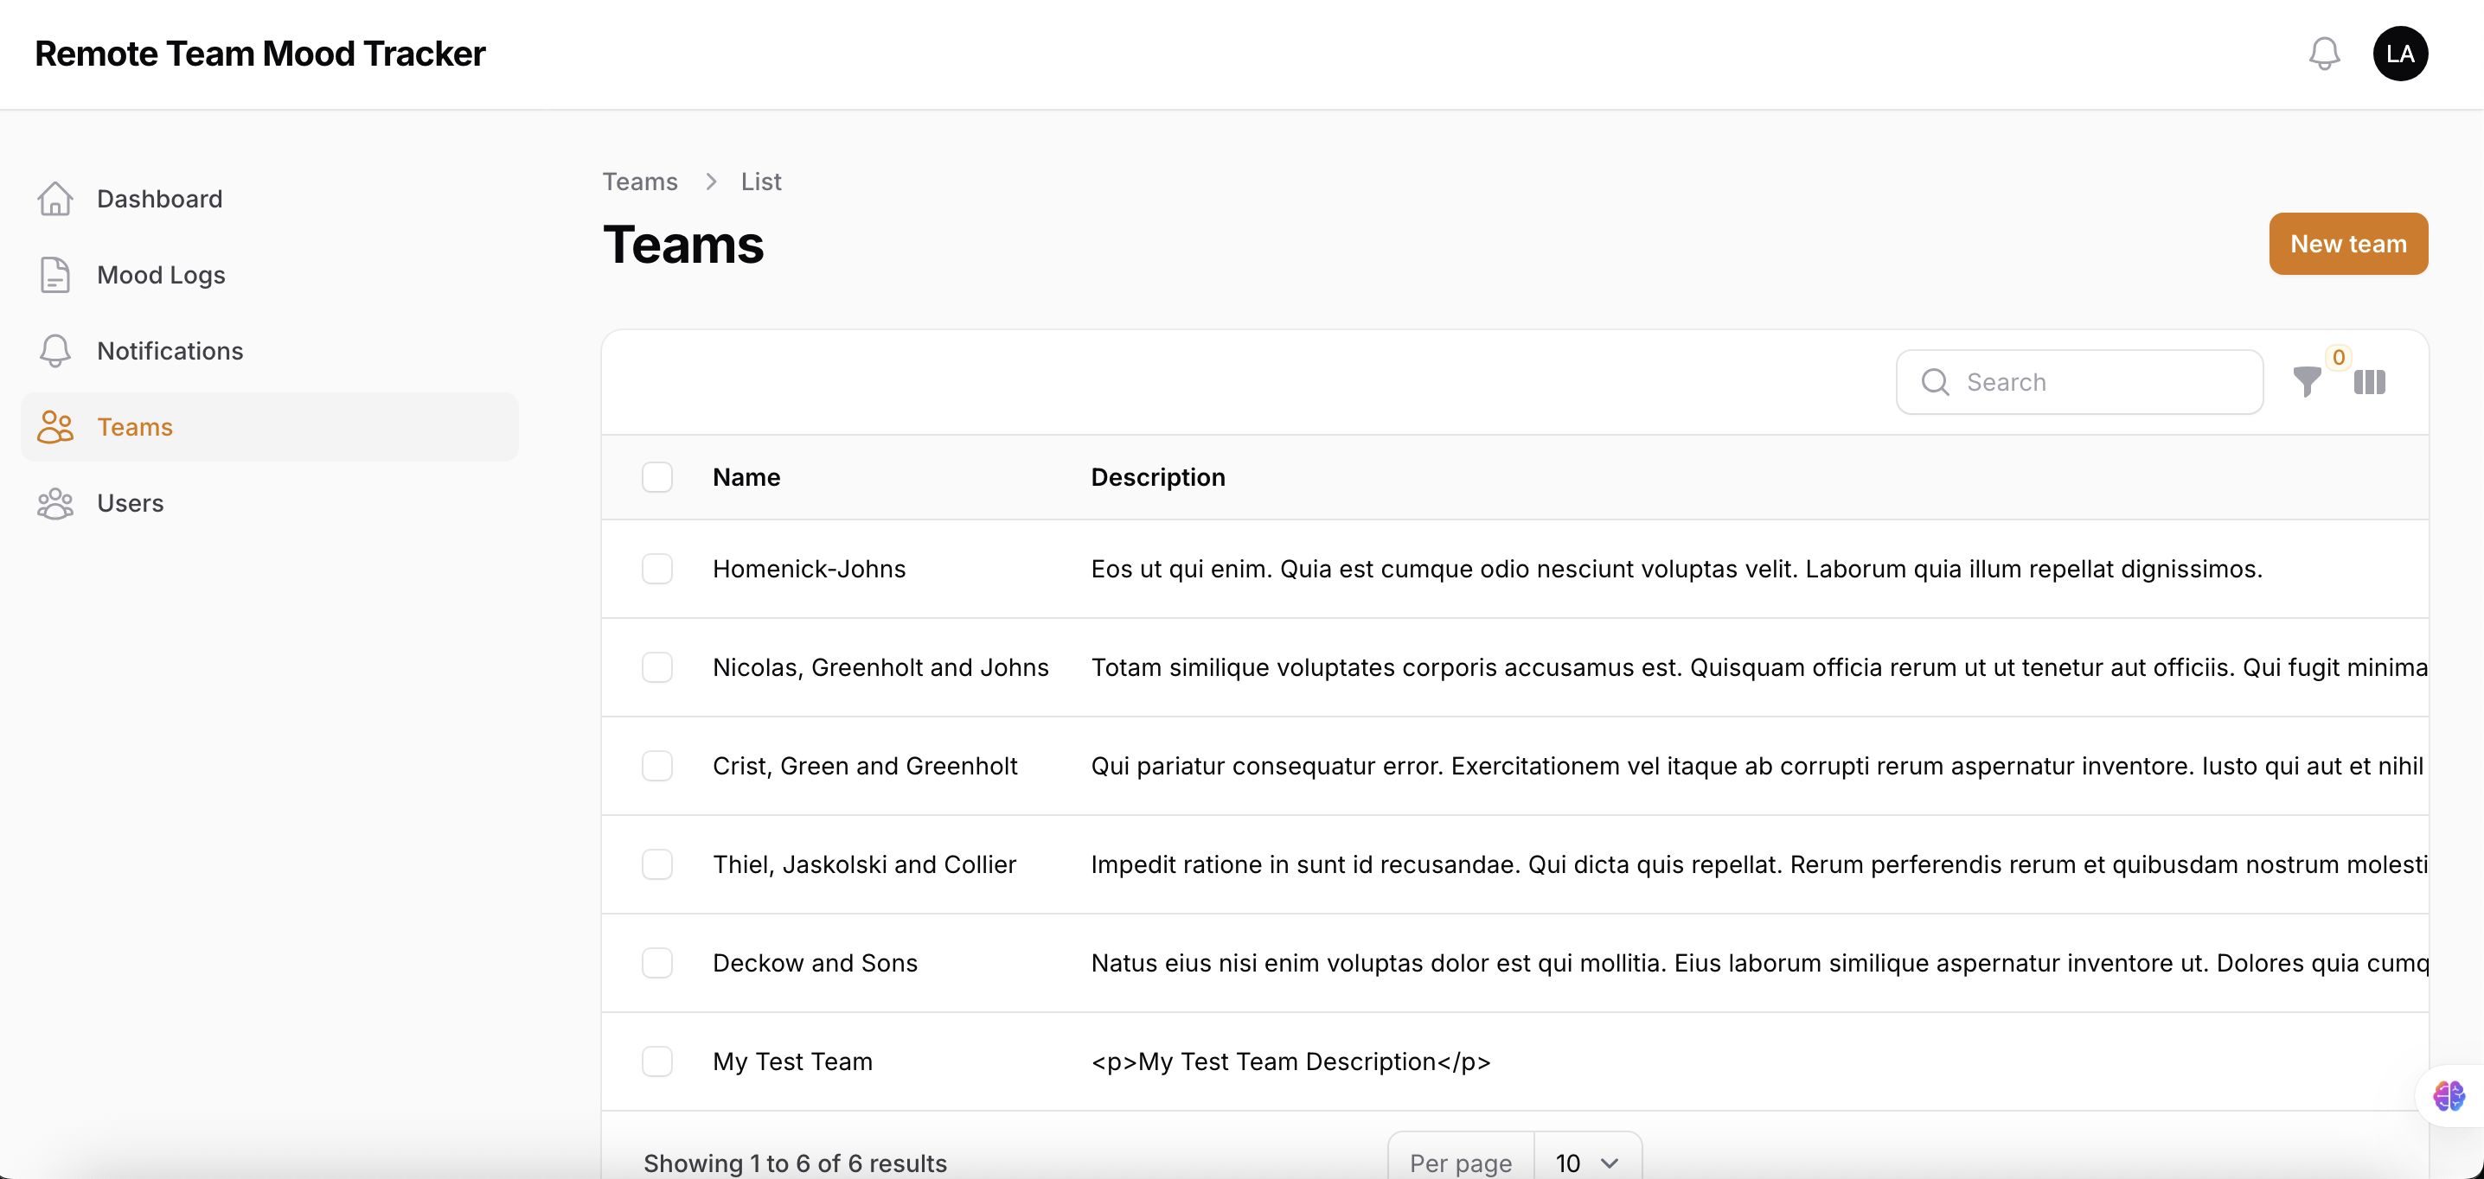The image size is (2484, 1179).
Task: Click the notification bell in header
Action: pos(2324,53)
